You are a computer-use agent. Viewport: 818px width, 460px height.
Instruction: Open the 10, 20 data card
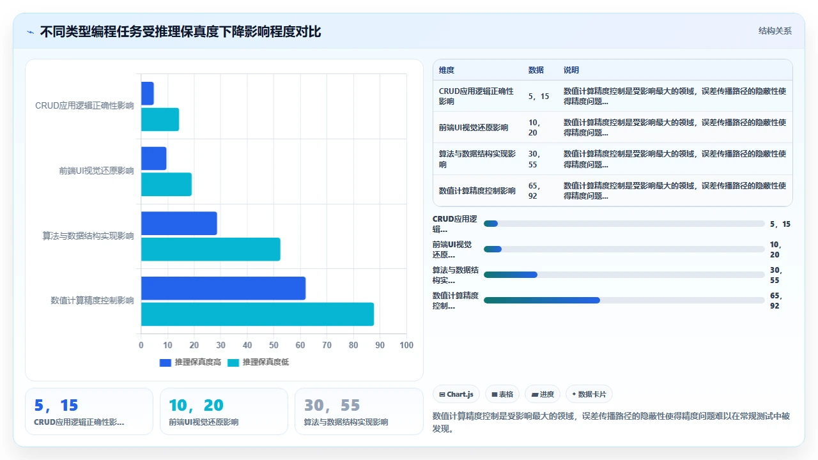click(224, 411)
